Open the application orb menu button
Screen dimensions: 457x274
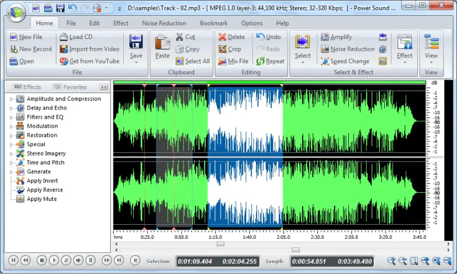point(16,12)
